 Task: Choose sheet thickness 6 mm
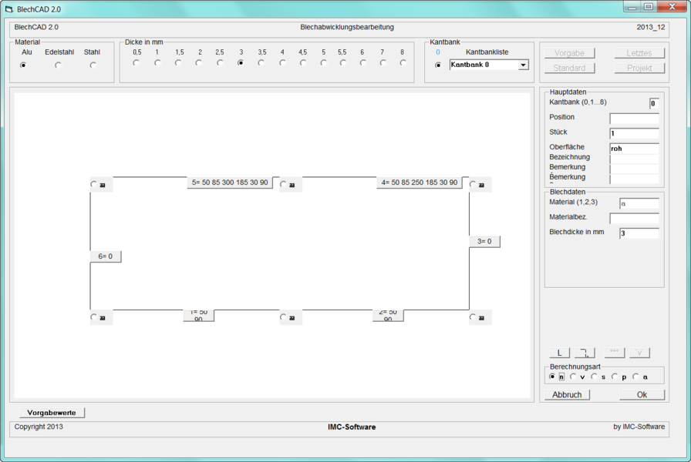click(362, 63)
